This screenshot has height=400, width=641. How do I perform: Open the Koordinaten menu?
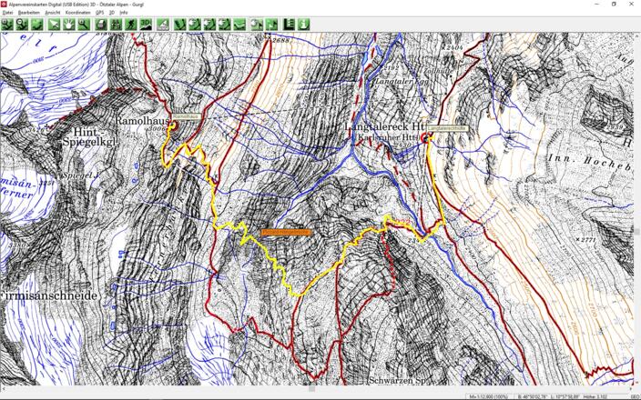tap(77, 13)
